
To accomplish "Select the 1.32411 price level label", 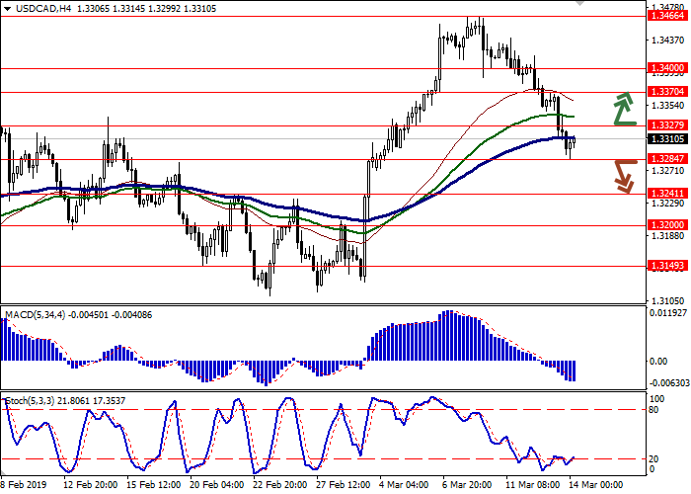I will click(x=667, y=194).
